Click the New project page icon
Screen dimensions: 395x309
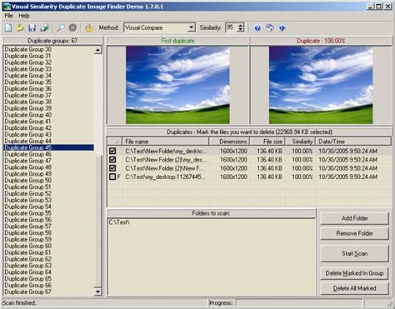coord(8,27)
